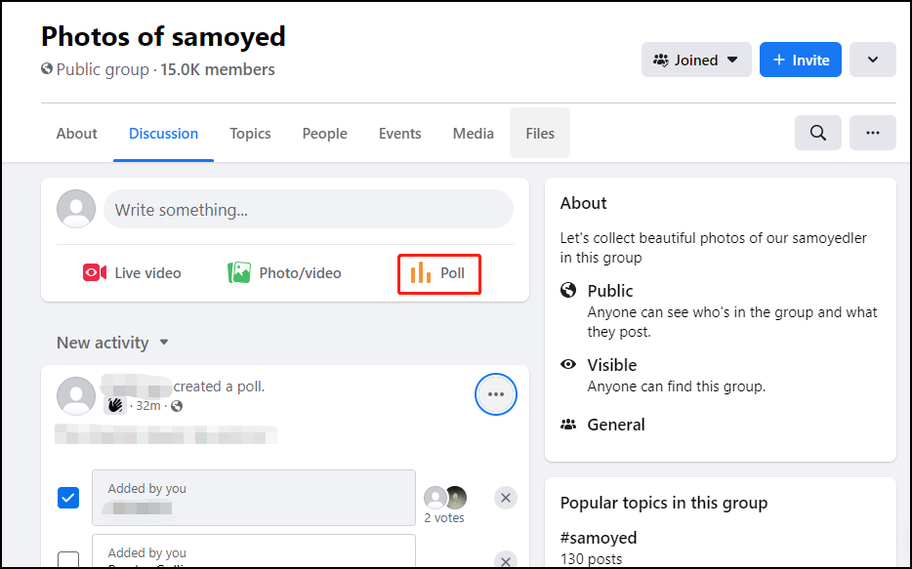Viewport: 912px width, 569px height.
Task: Go to the People tab
Action: tap(324, 133)
